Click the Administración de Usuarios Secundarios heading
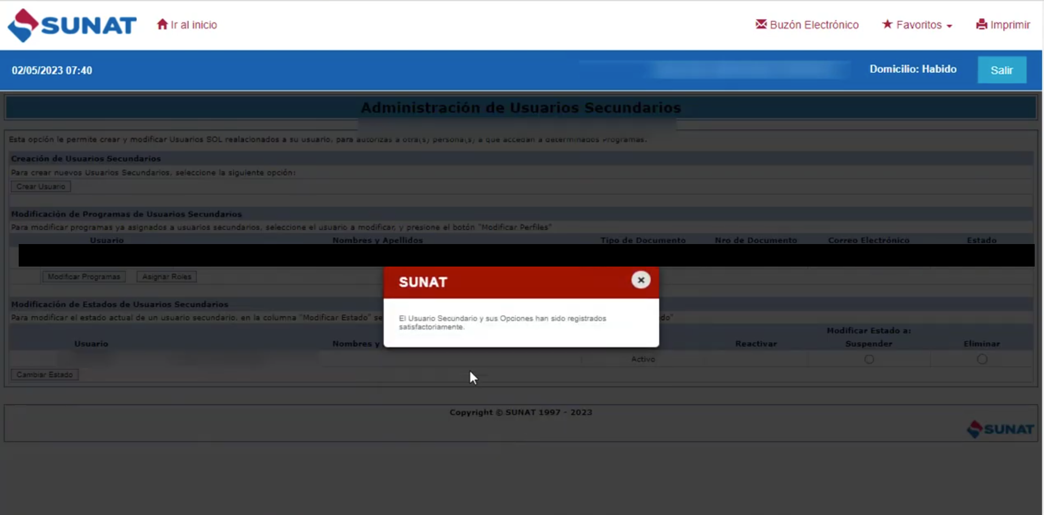 521,107
